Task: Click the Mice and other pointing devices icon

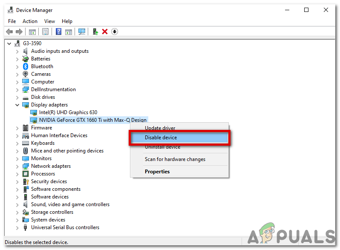Action: click(x=26, y=151)
